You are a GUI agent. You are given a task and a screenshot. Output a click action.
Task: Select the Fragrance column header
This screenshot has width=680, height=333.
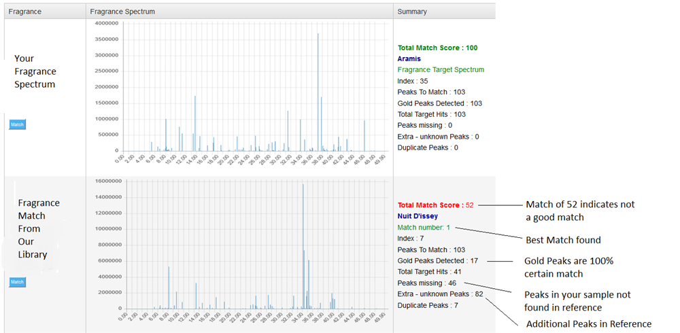tap(26, 12)
